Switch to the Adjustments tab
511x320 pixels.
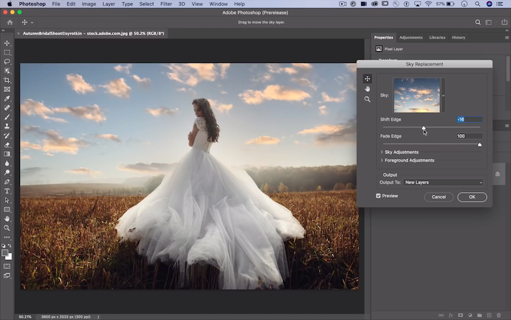point(411,37)
